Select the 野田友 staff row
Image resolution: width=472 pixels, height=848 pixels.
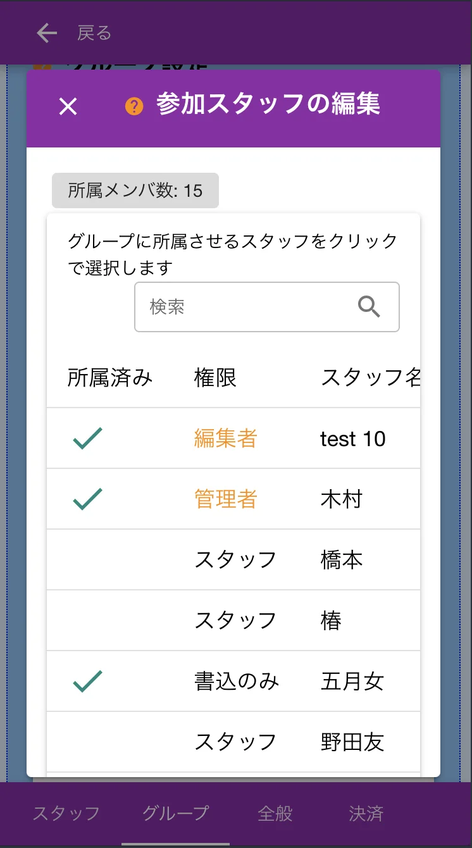(x=352, y=742)
